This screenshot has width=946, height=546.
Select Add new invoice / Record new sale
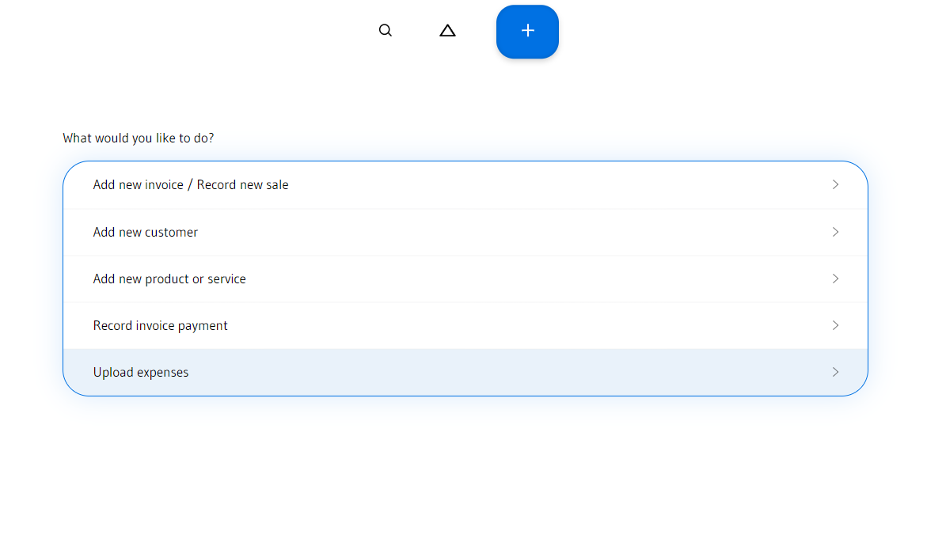coord(191,184)
